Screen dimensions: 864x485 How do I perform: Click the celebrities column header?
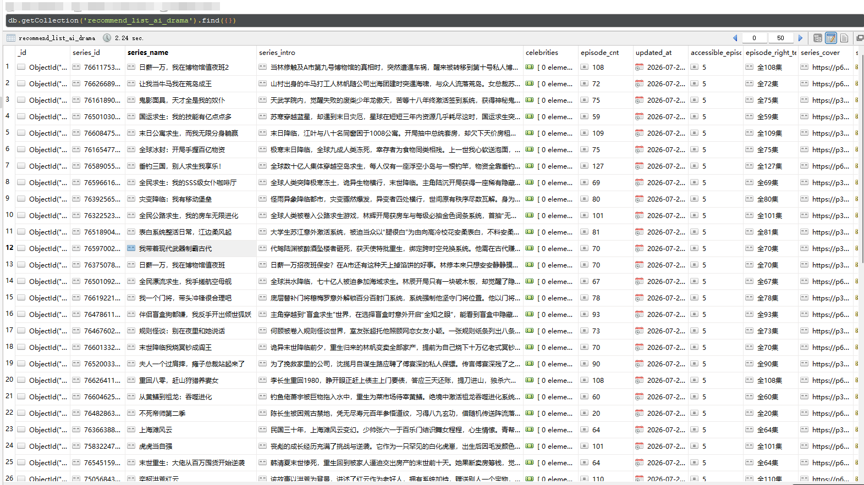click(x=551, y=53)
